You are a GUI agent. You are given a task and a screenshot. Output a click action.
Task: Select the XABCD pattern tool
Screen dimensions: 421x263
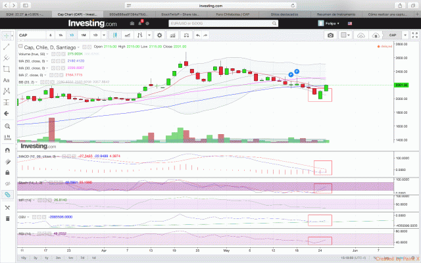7,91
